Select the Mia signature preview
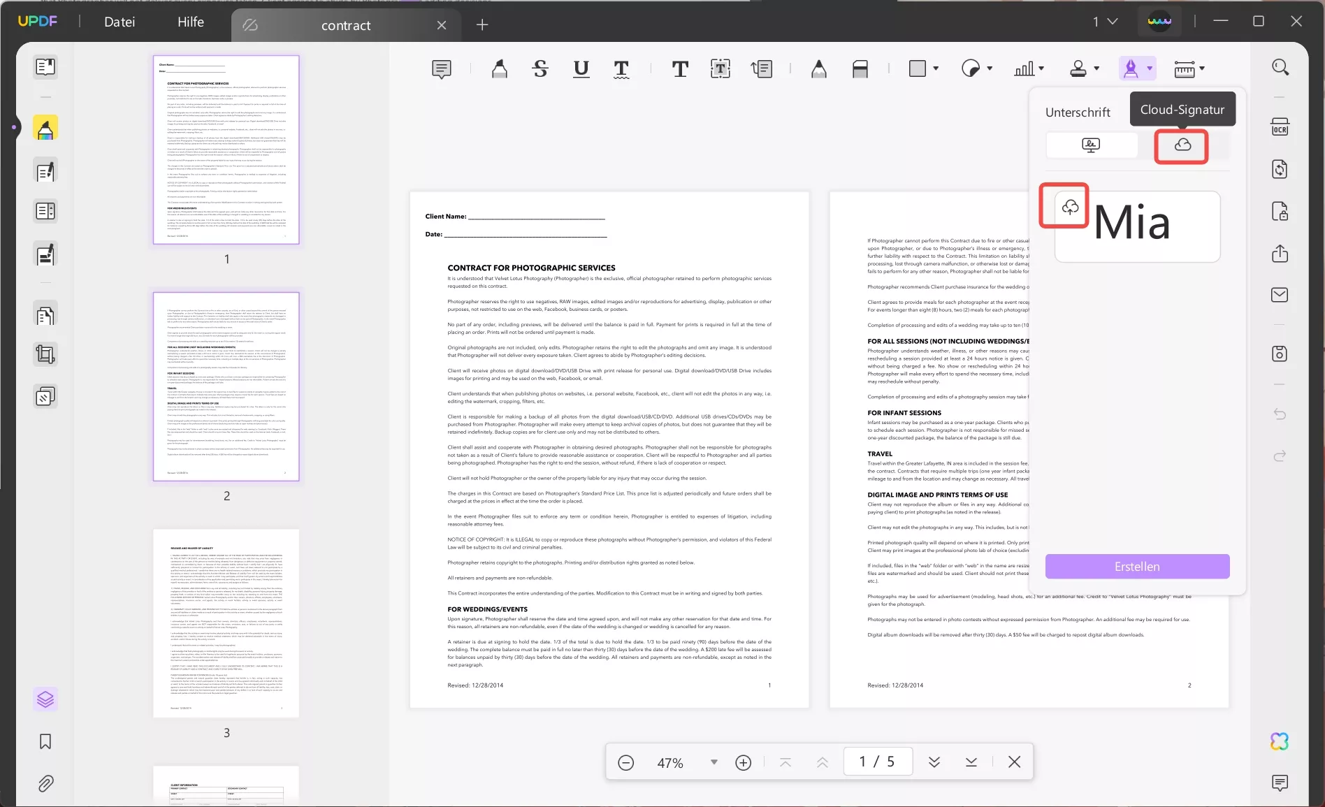This screenshot has height=807, width=1325. point(1137,226)
